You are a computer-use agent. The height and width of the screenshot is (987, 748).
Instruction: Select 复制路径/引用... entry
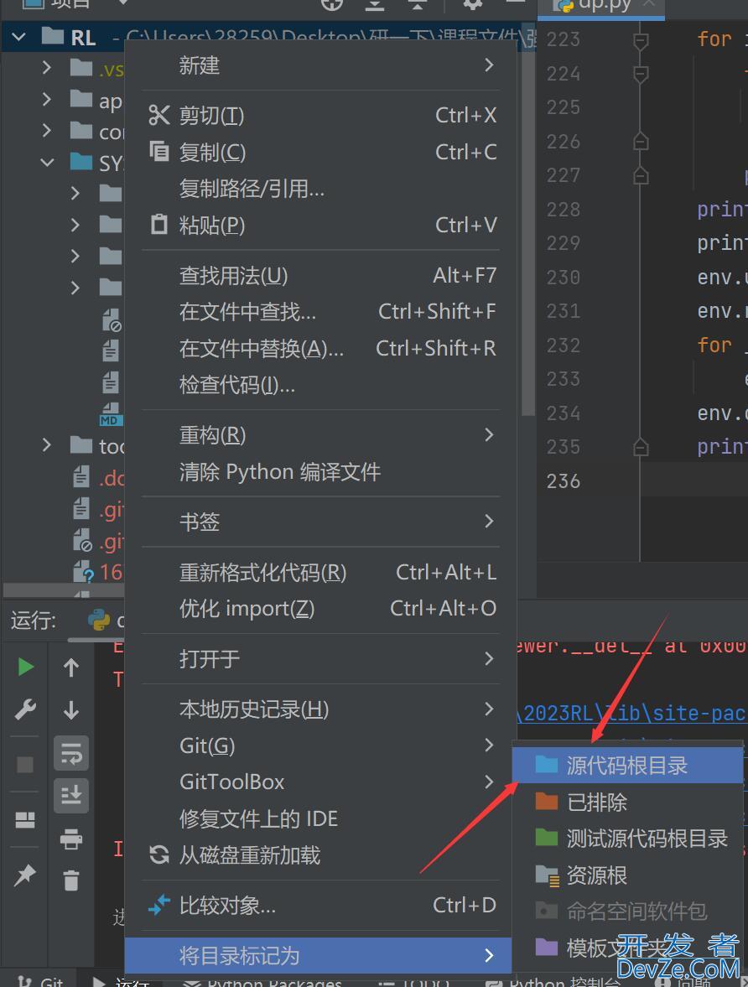pos(321,188)
